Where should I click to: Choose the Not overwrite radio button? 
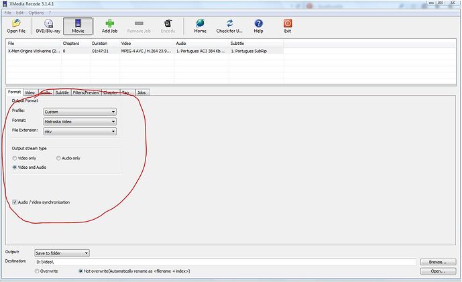point(80,271)
